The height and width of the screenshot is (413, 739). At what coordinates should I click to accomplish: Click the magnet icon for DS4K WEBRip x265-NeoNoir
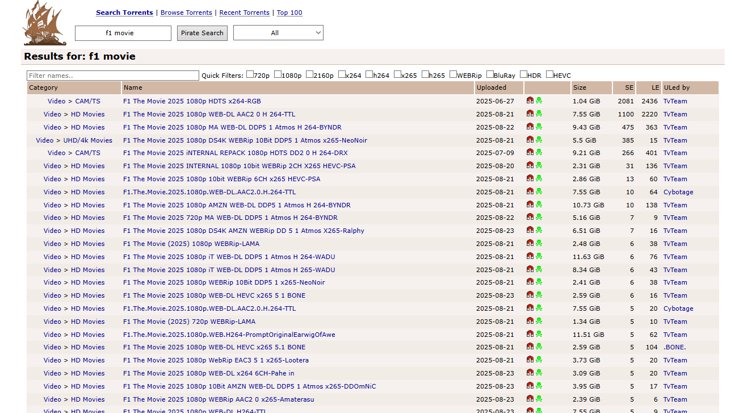click(530, 140)
